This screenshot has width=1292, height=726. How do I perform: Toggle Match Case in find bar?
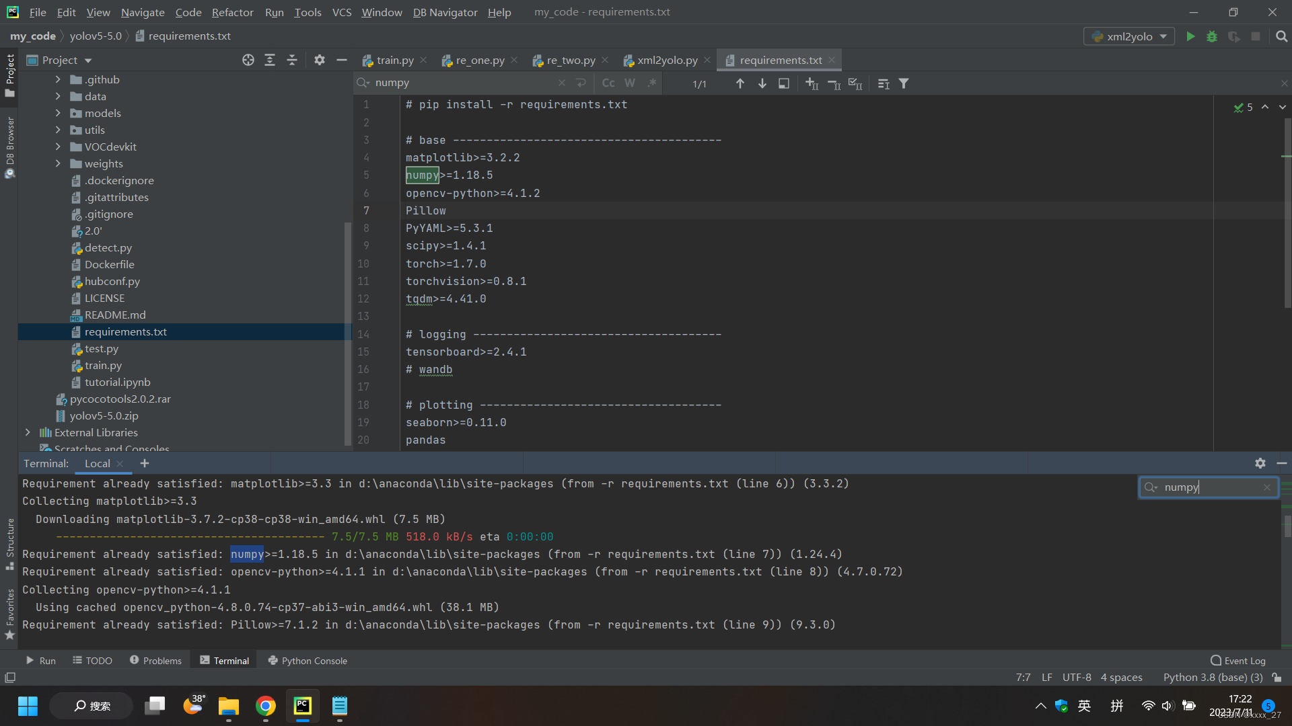[x=608, y=83]
